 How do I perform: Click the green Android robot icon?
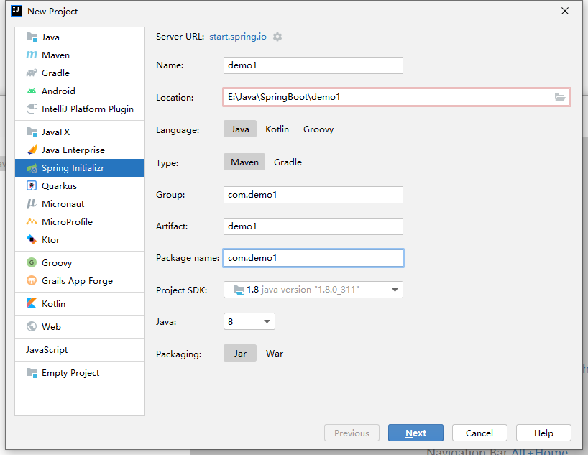click(x=32, y=91)
